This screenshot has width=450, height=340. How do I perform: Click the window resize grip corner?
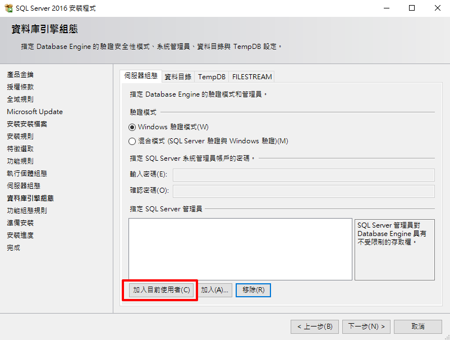click(447, 337)
